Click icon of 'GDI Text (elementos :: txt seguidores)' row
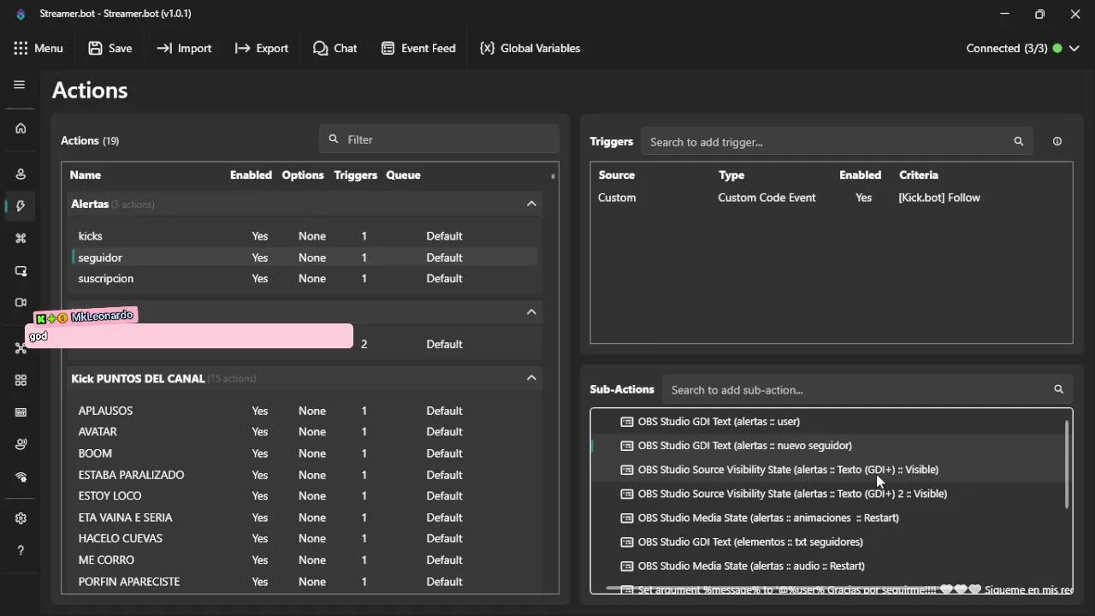 coord(626,542)
